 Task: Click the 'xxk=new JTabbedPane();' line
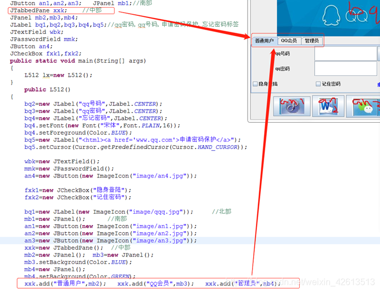click(x=64, y=248)
